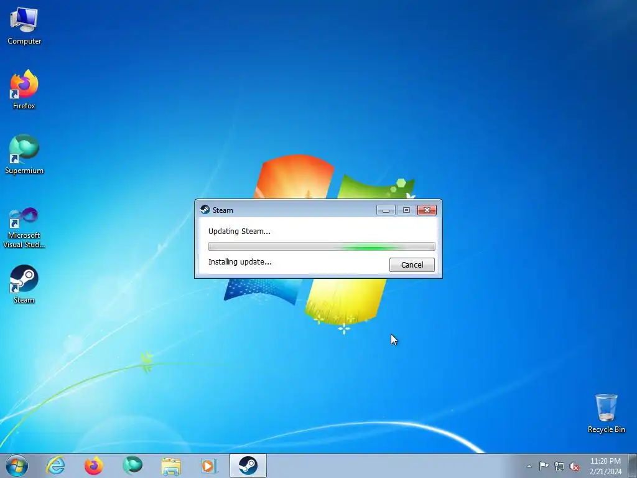This screenshot has width=637, height=478.
Task: Click the Steam dialog title text
Action: point(223,210)
